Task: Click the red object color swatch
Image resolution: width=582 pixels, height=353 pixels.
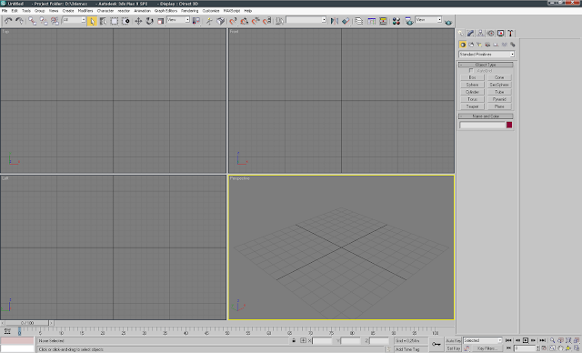Action: point(509,125)
